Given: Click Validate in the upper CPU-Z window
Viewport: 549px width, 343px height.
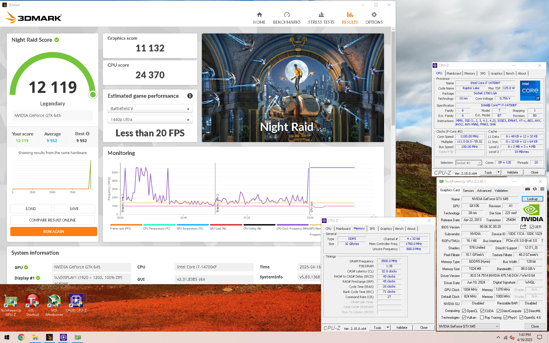Looking at the screenshot, I should [512, 172].
